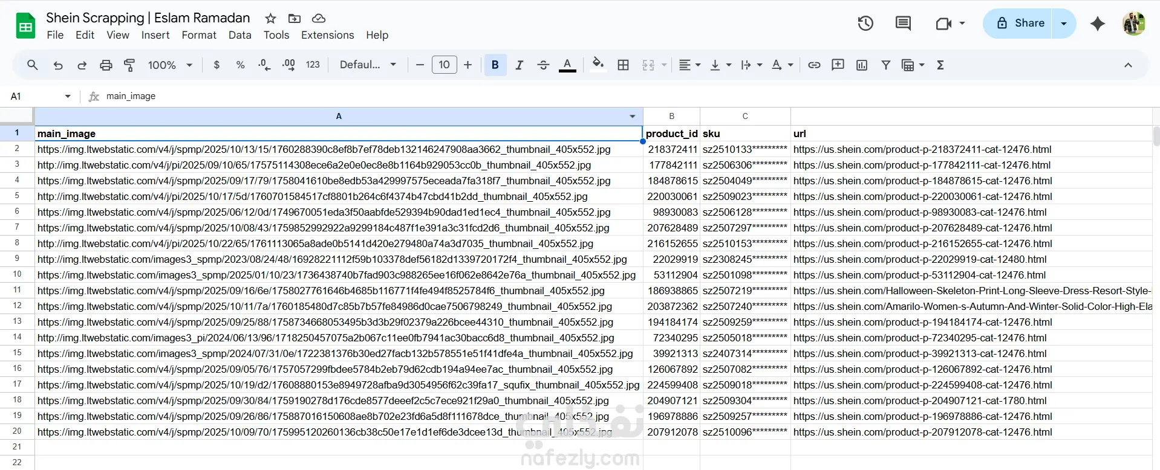Viewport: 1160px width, 470px height.
Task: Click the Insert chart icon
Action: click(862, 65)
